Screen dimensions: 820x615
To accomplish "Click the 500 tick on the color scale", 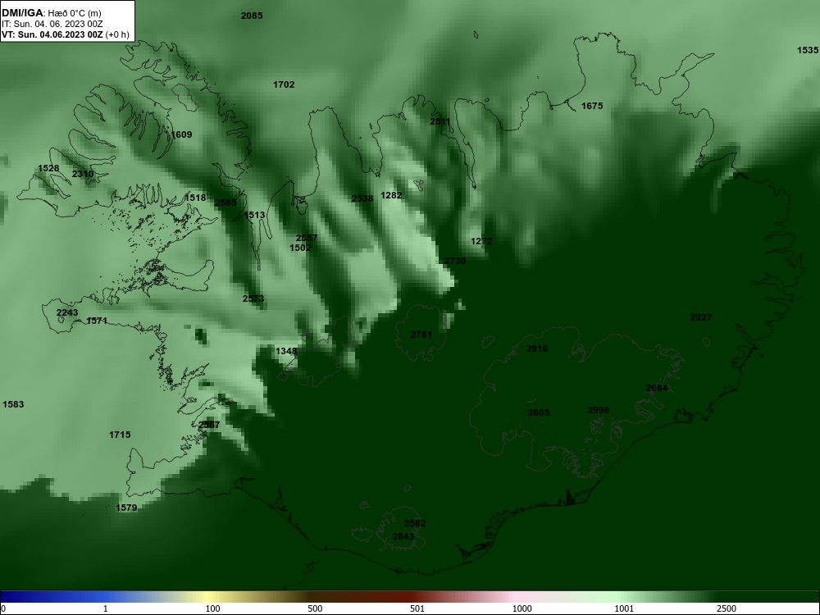I will tap(315, 608).
